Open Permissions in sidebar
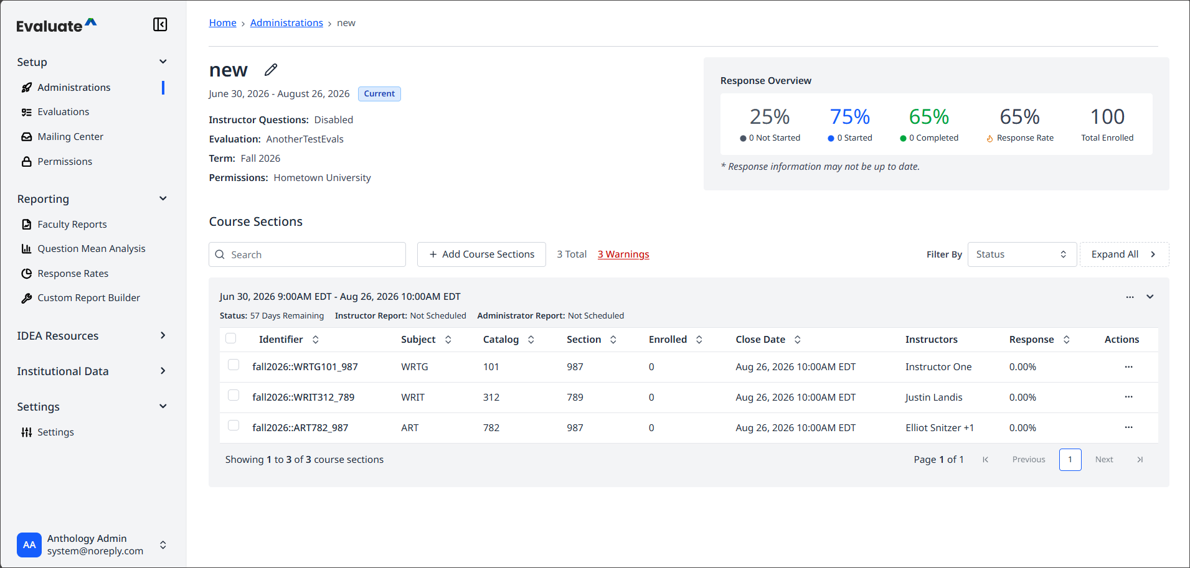The height and width of the screenshot is (568, 1190). (x=65, y=162)
